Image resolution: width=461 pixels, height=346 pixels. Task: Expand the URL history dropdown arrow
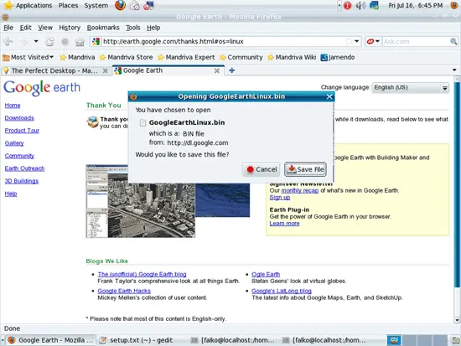tap(356, 41)
